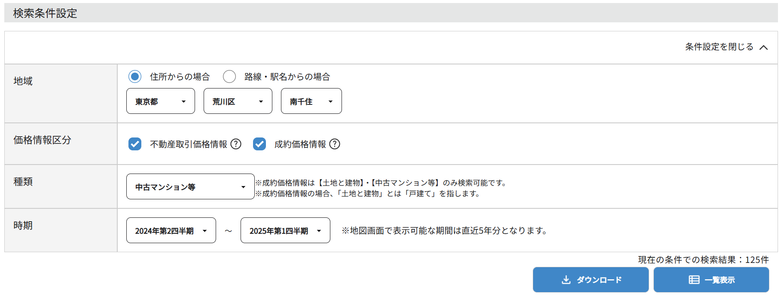Choose the 路線・駅名からの場合 radio option
The image size is (781, 296).
click(229, 76)
